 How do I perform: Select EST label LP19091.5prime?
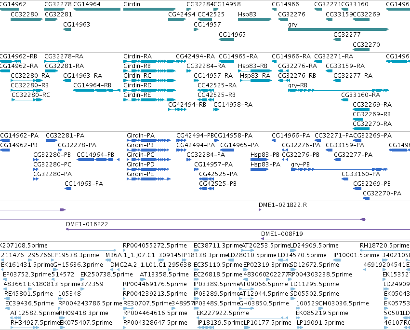tap(320, 323)
